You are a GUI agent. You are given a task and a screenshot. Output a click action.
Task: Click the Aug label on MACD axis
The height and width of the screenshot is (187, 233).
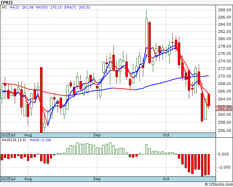click(28, 179)
